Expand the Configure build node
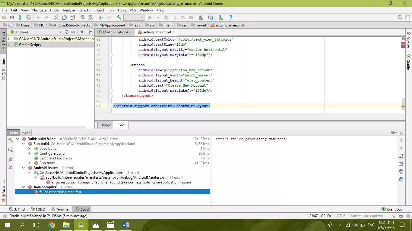 [29, 153]
